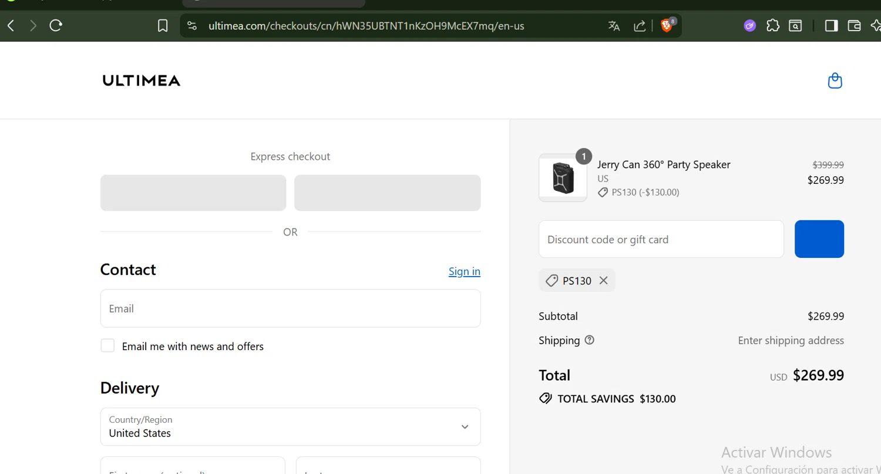Click the PS130 discount tag chip
Screen dimensions: 881x474
(577, 281)
